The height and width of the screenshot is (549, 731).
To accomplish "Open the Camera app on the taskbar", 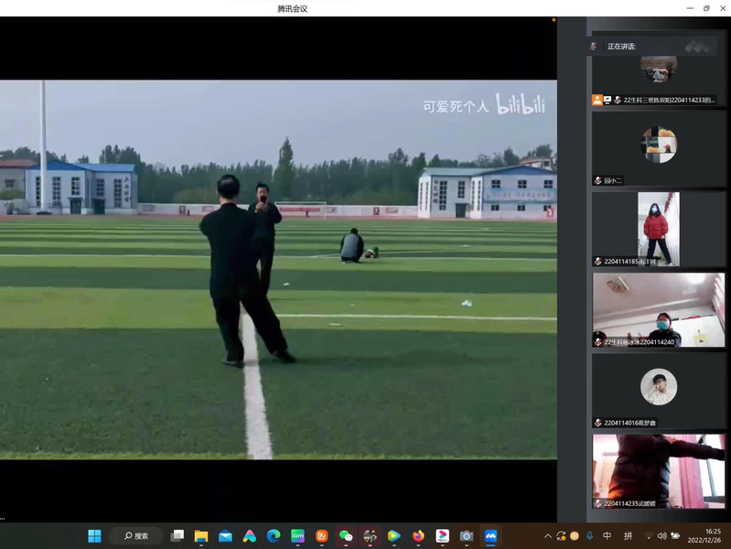I will (x=467, y=535).
